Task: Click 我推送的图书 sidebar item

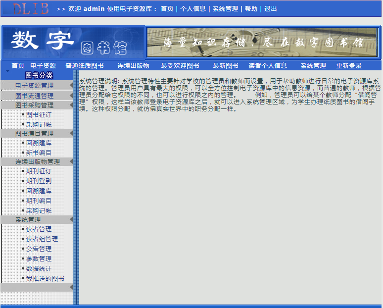Action: [x=45, y=278]
